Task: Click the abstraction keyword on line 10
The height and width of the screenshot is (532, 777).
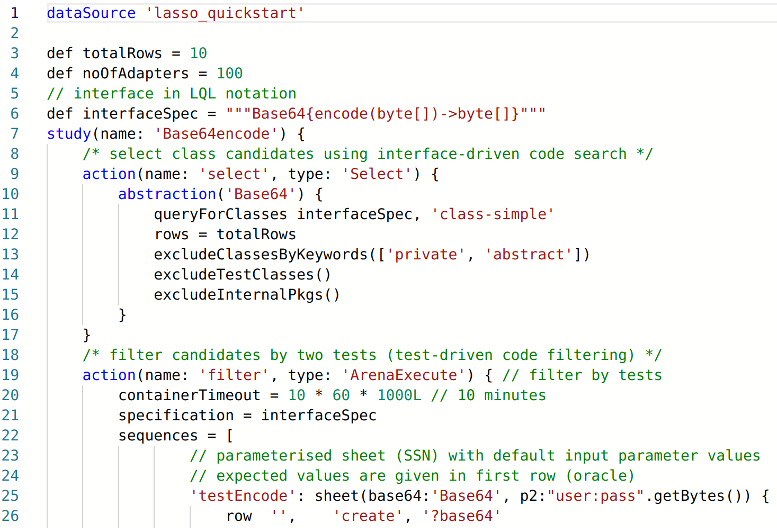Action: click(167, 194)
